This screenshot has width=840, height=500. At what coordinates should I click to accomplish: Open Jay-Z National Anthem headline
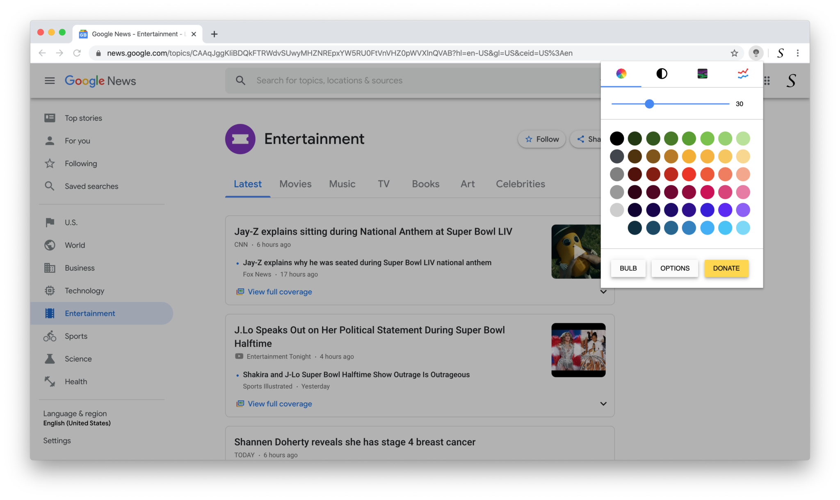[x=373, y=232]
